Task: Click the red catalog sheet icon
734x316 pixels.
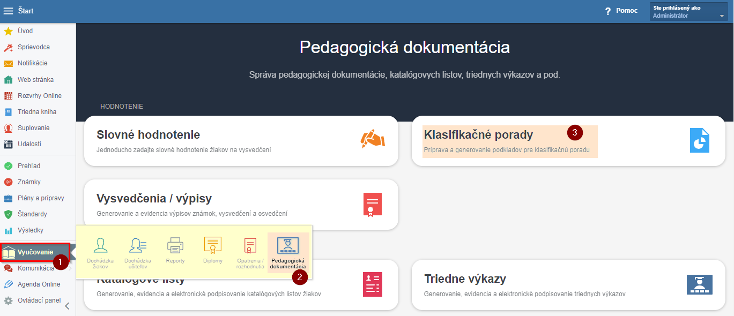Action: [372, 284]
